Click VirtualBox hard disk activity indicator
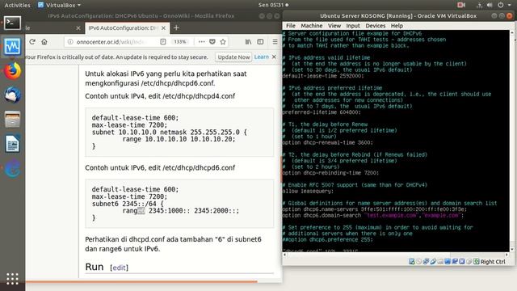Screen dimensions: 517x291 pyautogui.click(x=411, y=261)
